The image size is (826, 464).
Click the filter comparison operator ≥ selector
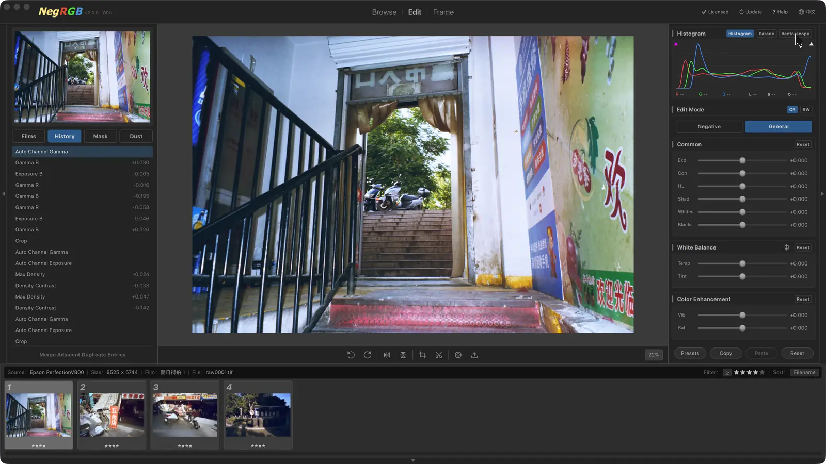coord(727,372)
